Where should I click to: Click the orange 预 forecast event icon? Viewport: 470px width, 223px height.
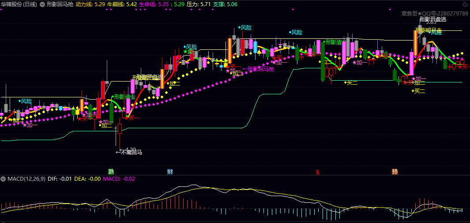coord(395,171)
